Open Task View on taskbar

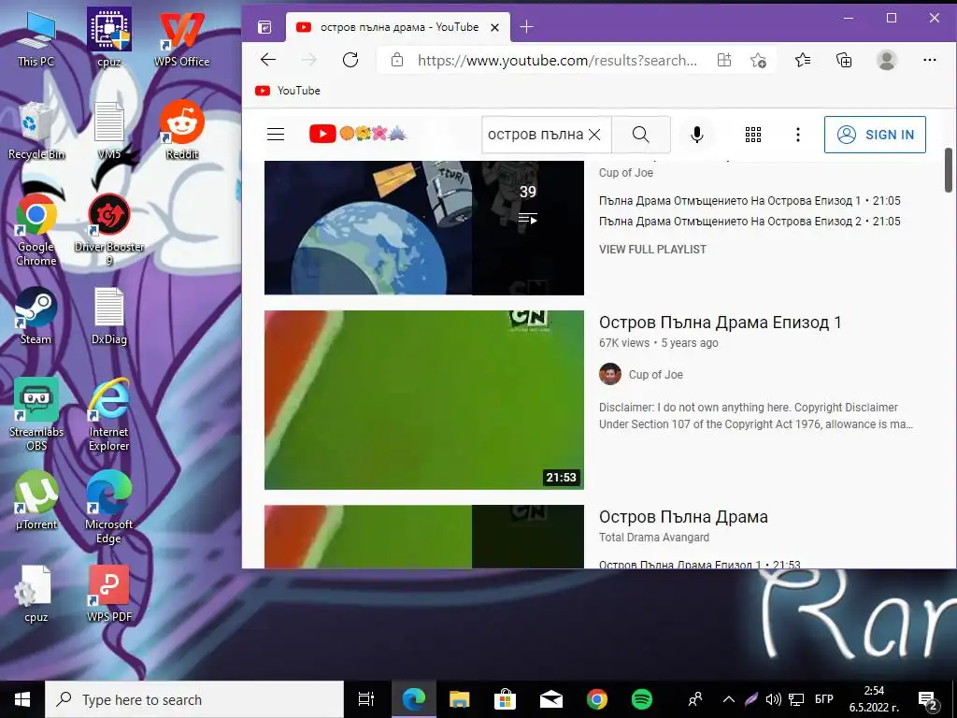click(366, 699)
